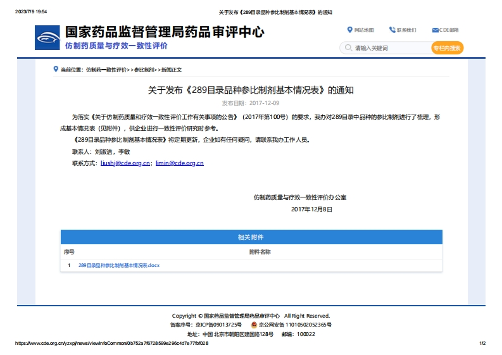Click the 相关附件 blue header bar

[x=251, y=237]
